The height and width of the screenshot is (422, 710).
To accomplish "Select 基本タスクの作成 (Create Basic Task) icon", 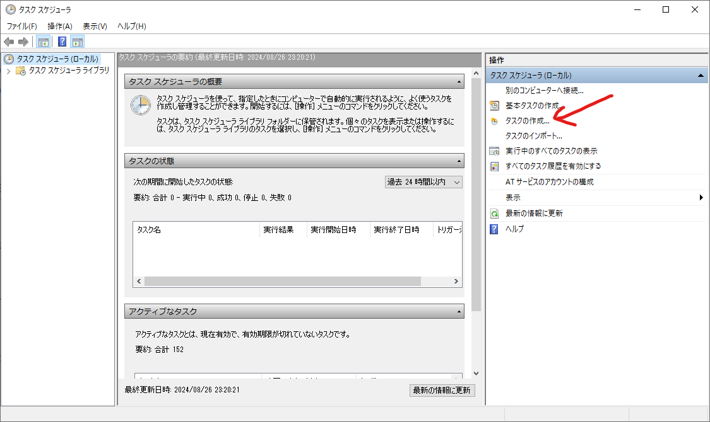I will pyautogui.click(x=494, y=106).
